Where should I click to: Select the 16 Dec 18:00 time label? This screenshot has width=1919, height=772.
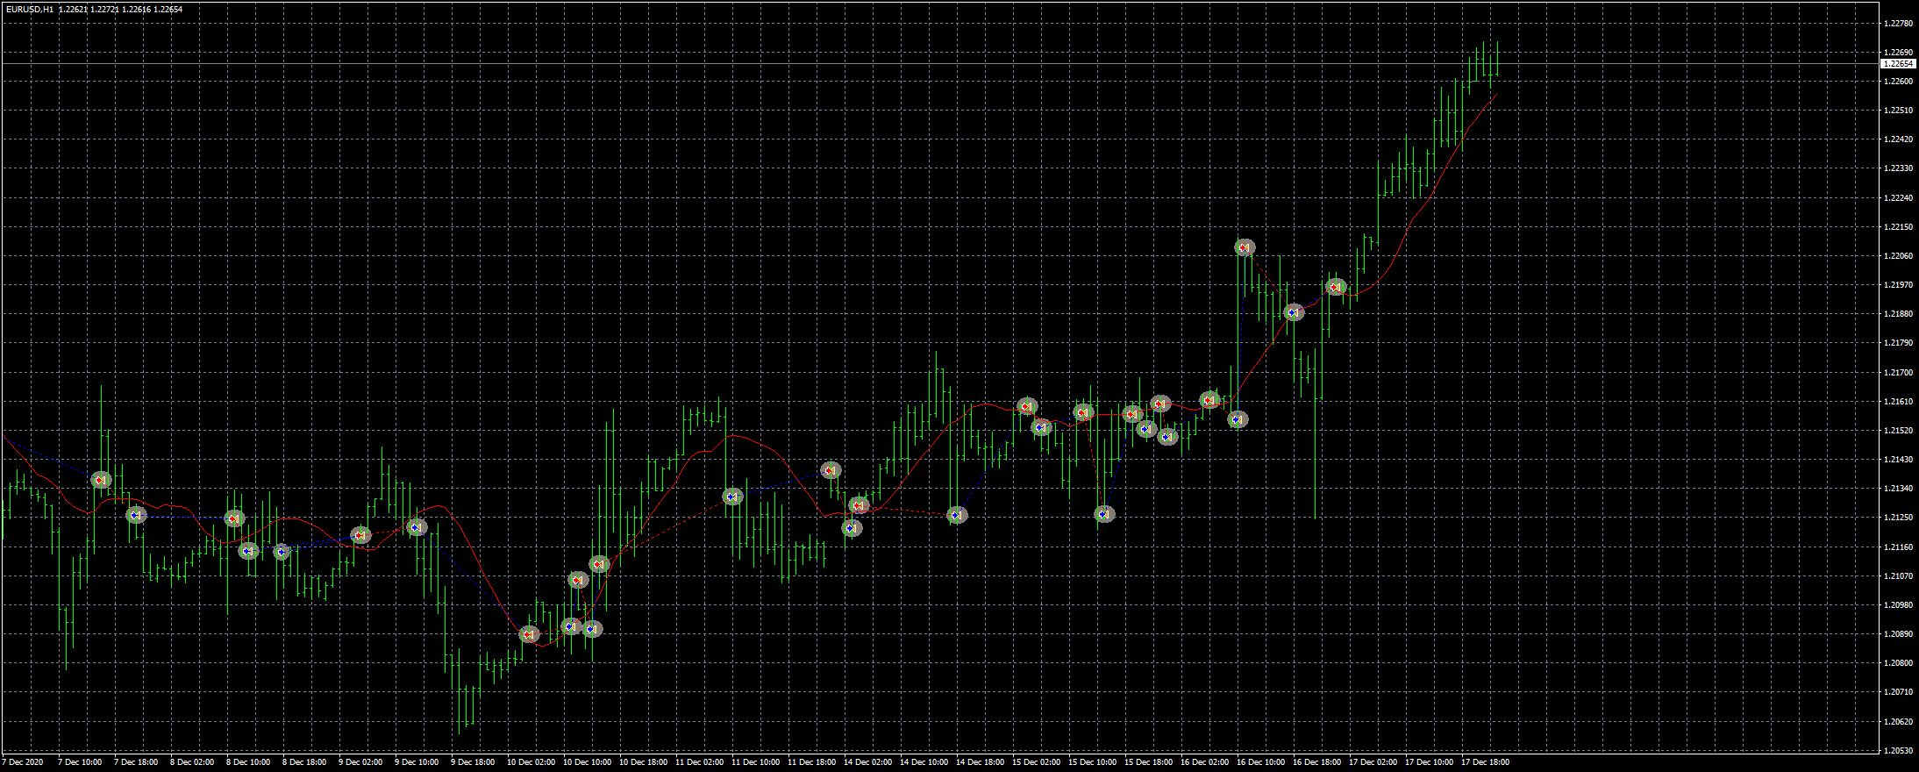coord(1317,762)
